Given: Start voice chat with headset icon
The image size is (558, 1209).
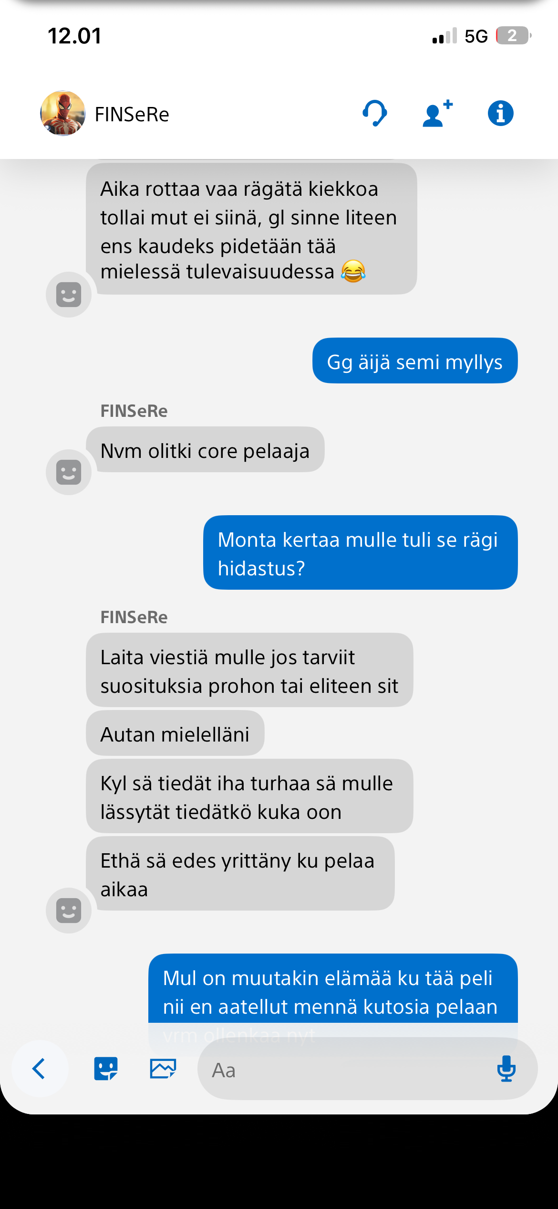Looking at the screenshot, I should point(375,114).
